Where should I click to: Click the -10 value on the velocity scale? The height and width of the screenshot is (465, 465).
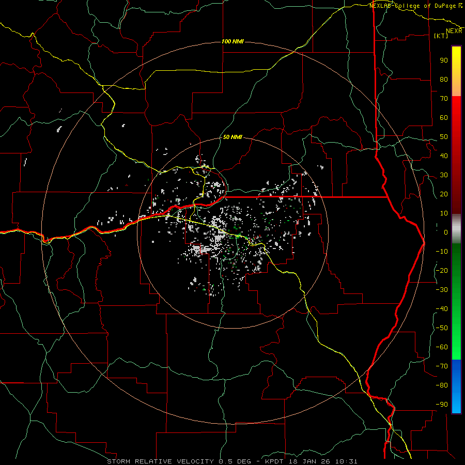442,252
